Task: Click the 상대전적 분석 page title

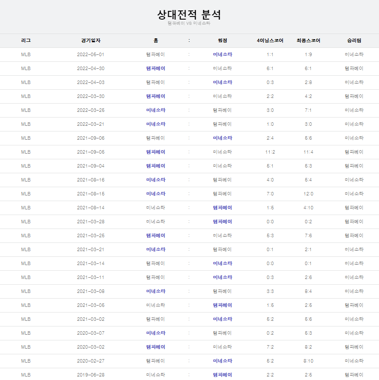Action: (189, 15)
